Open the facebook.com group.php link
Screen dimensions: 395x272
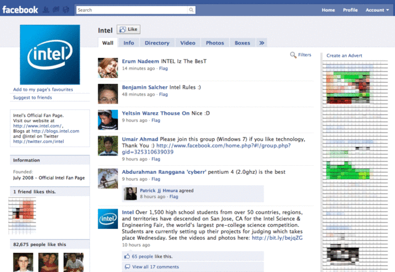coord(207,149)
